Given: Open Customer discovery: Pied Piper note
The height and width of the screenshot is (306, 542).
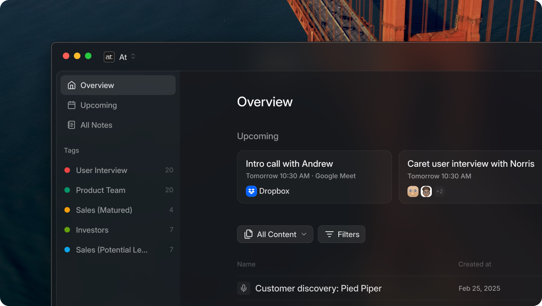Looking at the screenshot, I should 318,288.
